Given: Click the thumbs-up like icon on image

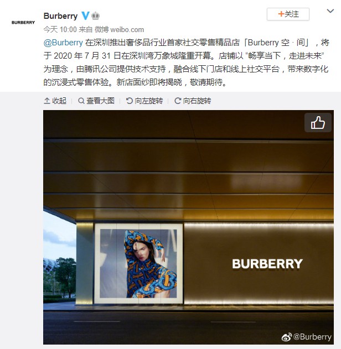Looking at the screenshot, I should 318,123.
